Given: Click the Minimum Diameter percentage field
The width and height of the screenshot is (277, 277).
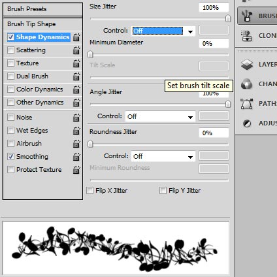Looking at the screenshot, I should 214,43.
